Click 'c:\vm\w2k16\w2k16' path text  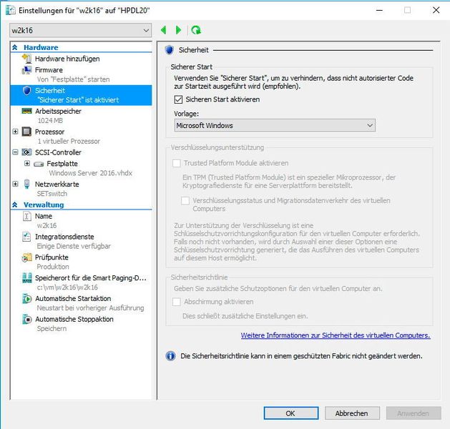pos(67,287)
